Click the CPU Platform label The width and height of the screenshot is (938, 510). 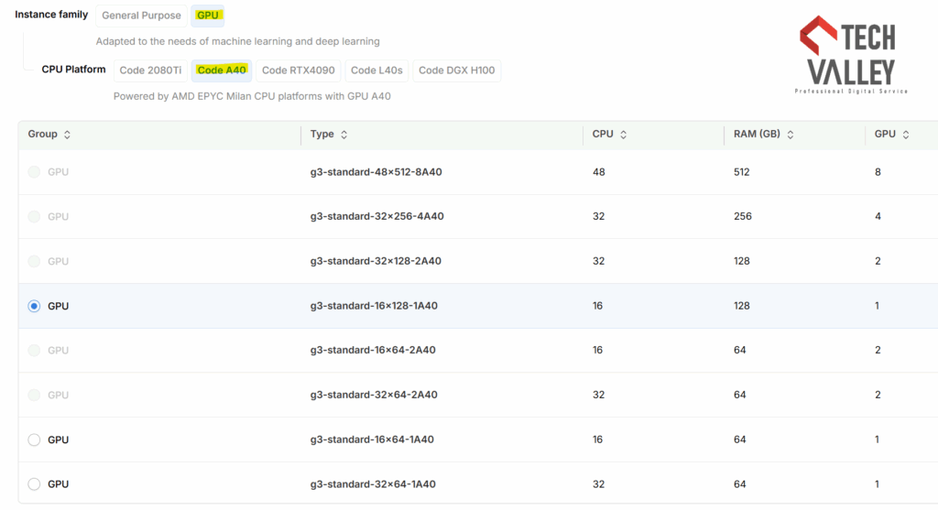pyautogui.click(x=73, y=70)
